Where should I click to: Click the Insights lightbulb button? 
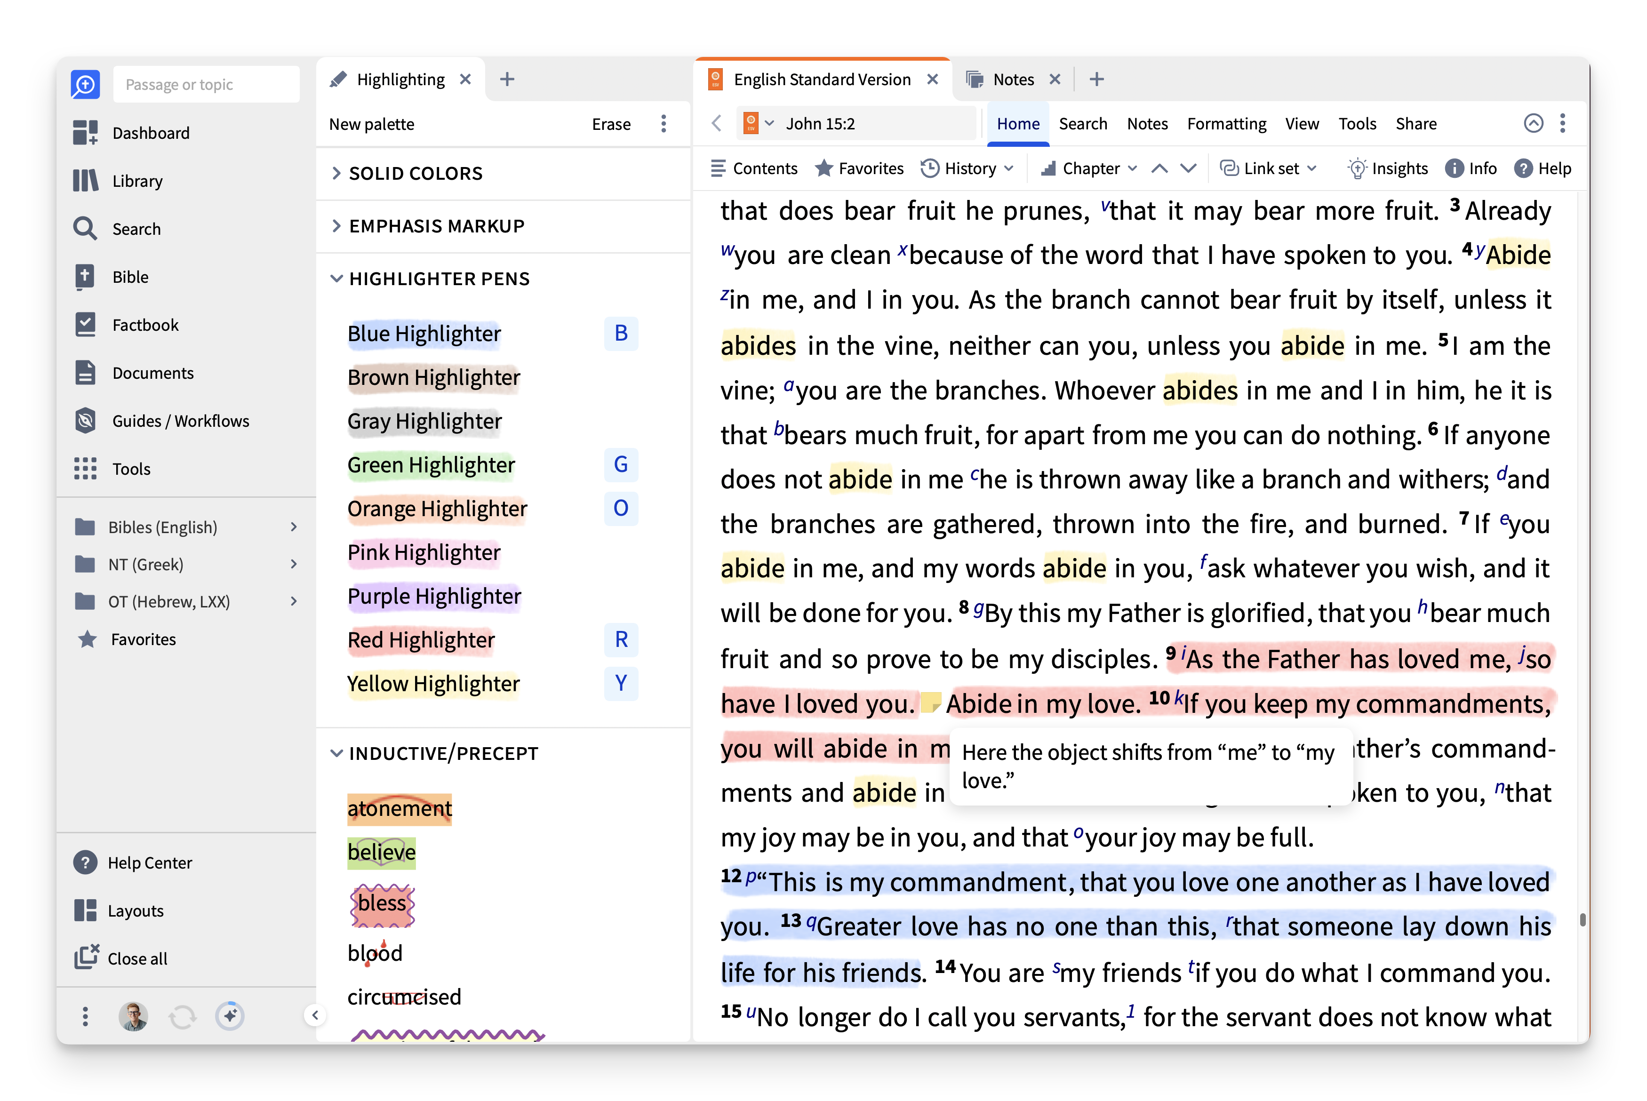point(1387,168)
